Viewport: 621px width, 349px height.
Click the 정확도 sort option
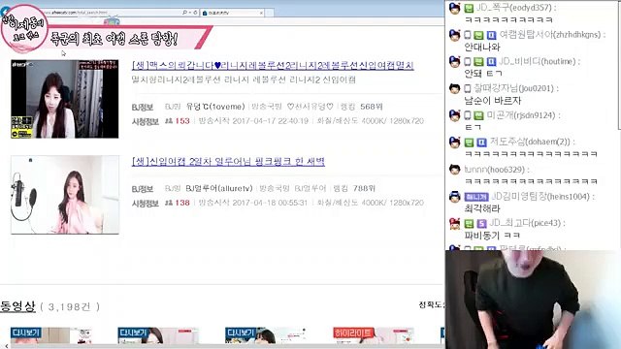click(432, 304)
